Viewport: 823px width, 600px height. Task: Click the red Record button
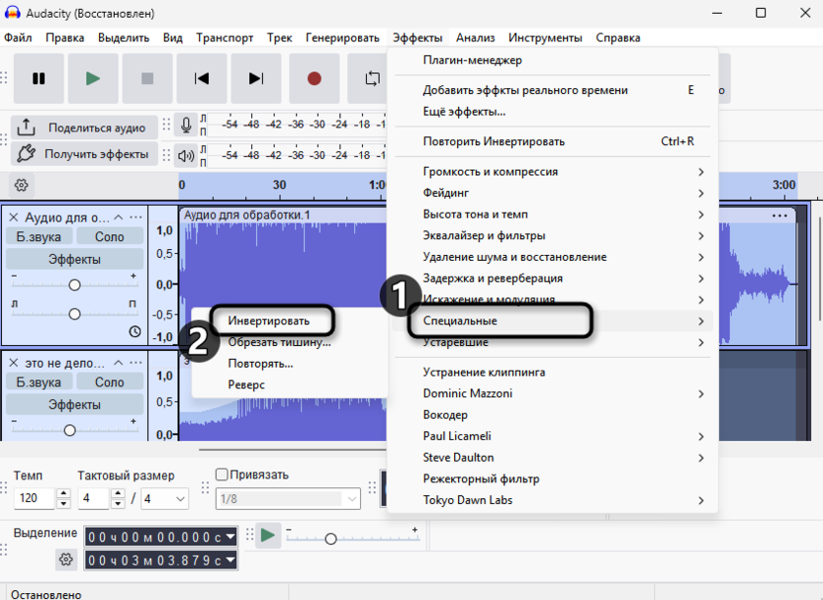pyautogui.click(x=314, y=79)
